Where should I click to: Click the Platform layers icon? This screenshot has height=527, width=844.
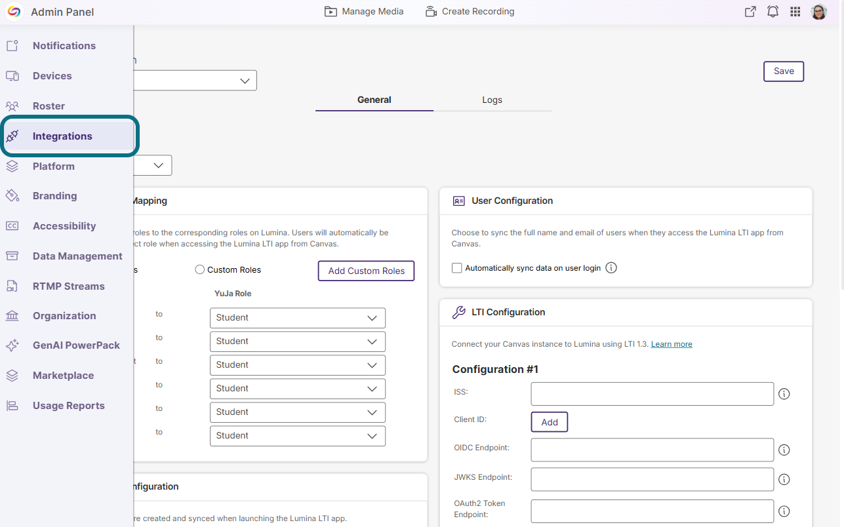(12, 166)
